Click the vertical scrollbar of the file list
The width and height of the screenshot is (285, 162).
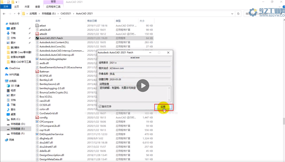tap(284, 121)
